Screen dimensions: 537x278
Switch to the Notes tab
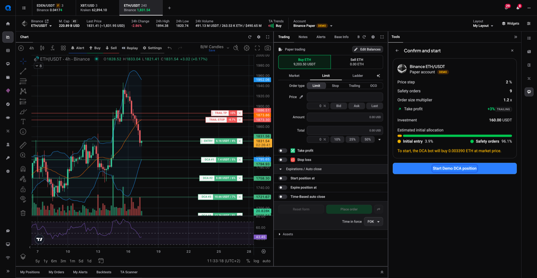(x=303, y=37)
